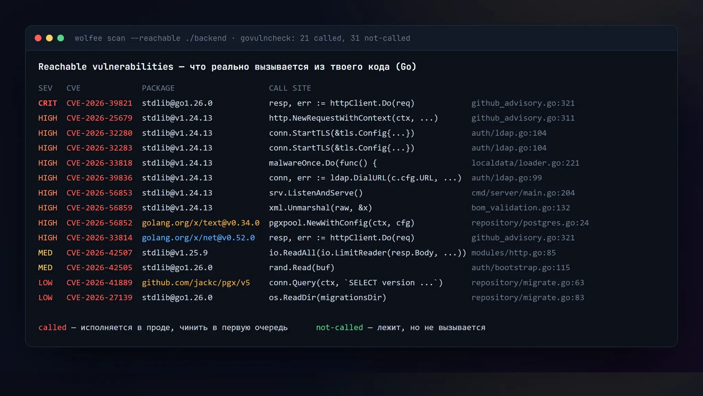Click the package golang.org/x/text@v0.34.0

click(201, 223)
